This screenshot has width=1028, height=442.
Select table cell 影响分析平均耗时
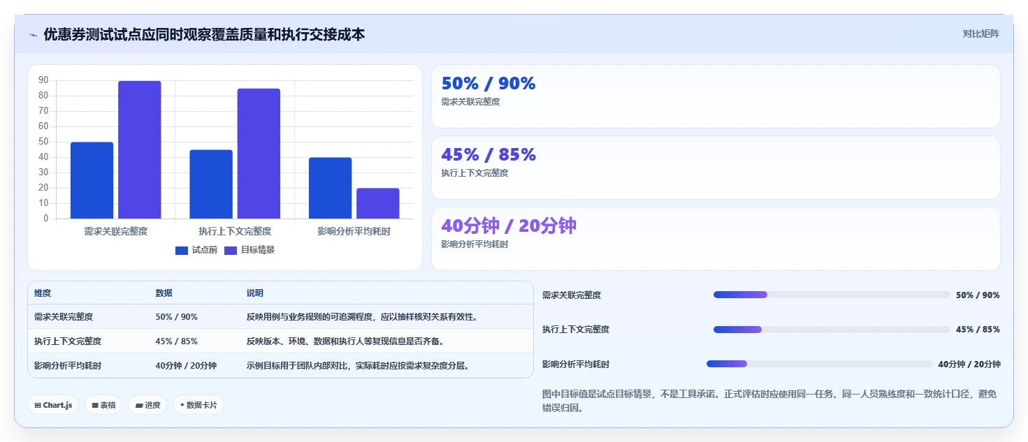(x=68, y=366)
